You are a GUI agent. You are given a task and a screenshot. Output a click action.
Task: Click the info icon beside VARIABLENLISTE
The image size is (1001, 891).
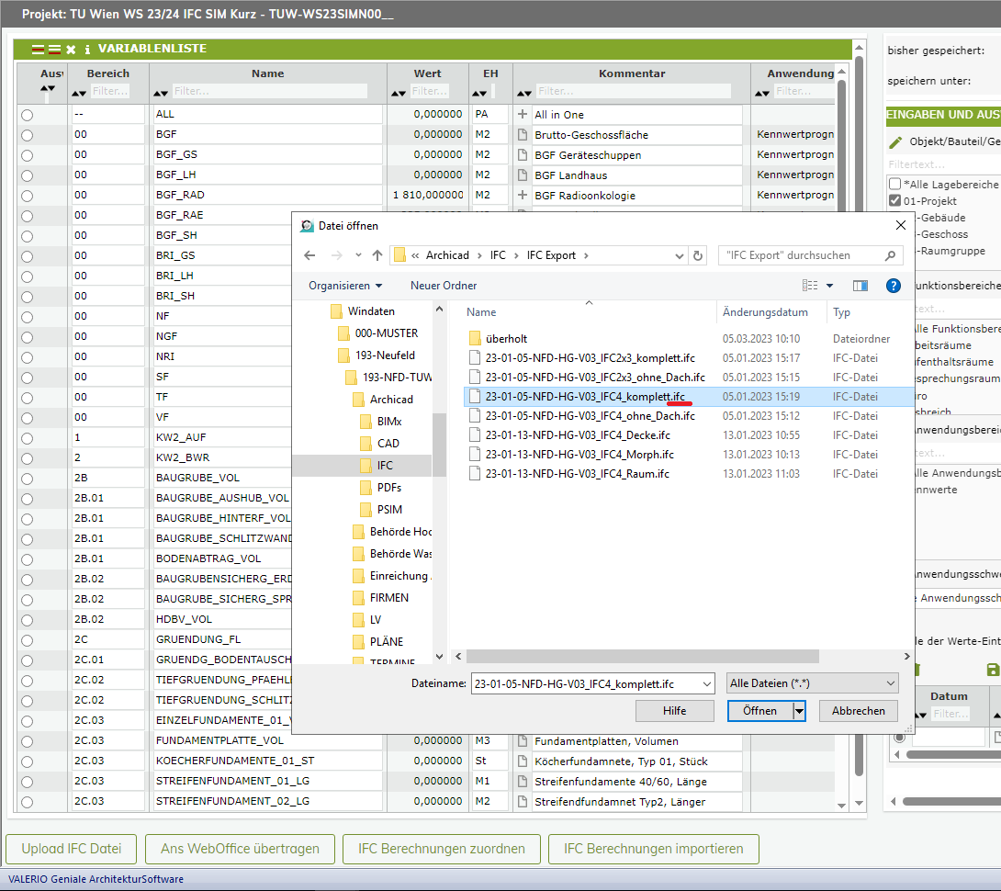(87, 50)
